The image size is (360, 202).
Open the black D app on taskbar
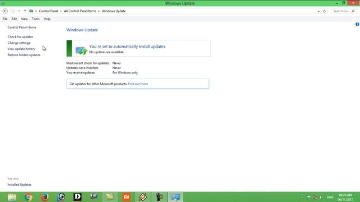[78, 197]
